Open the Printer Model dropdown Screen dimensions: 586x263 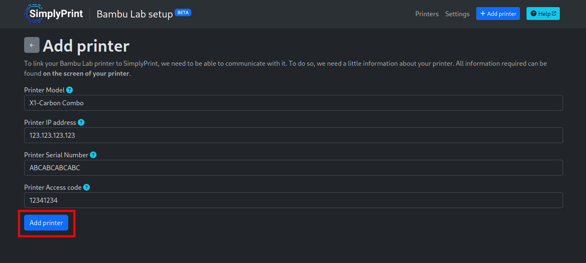pos(293,103)
